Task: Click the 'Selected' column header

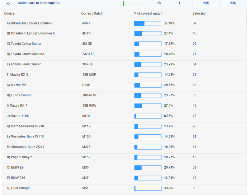Action: [199, 13]
